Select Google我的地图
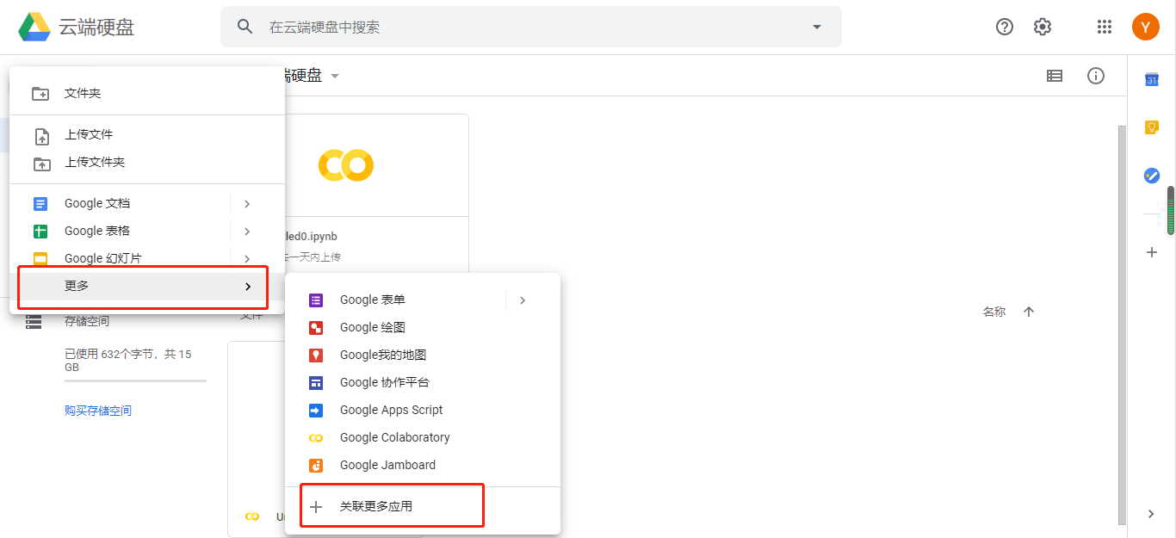The height and width of the screenshot is (538, 1176). 382,355
